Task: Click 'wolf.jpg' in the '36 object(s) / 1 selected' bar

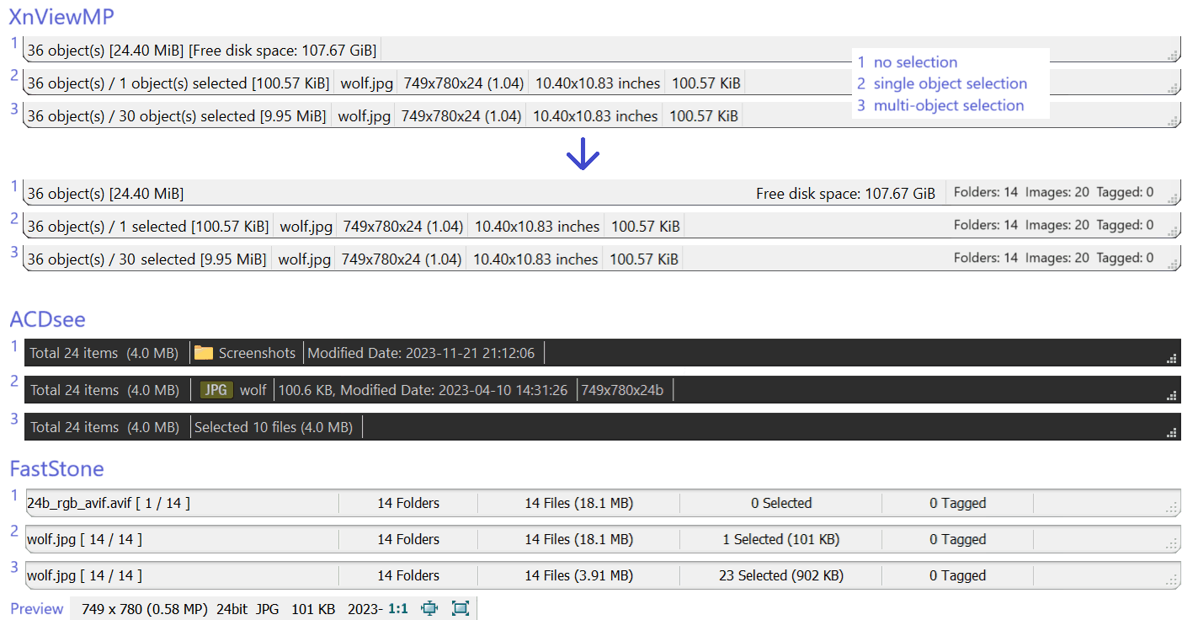Action: [x=305, y=227]
